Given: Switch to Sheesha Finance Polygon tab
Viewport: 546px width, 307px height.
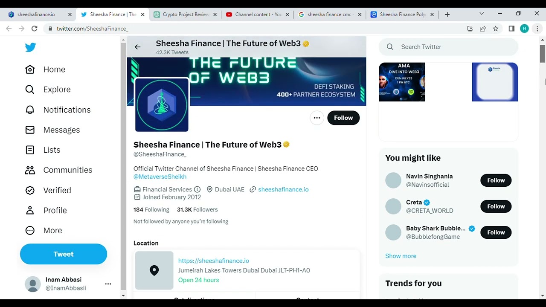Looking at the screenshot, I should pos(402,14).
